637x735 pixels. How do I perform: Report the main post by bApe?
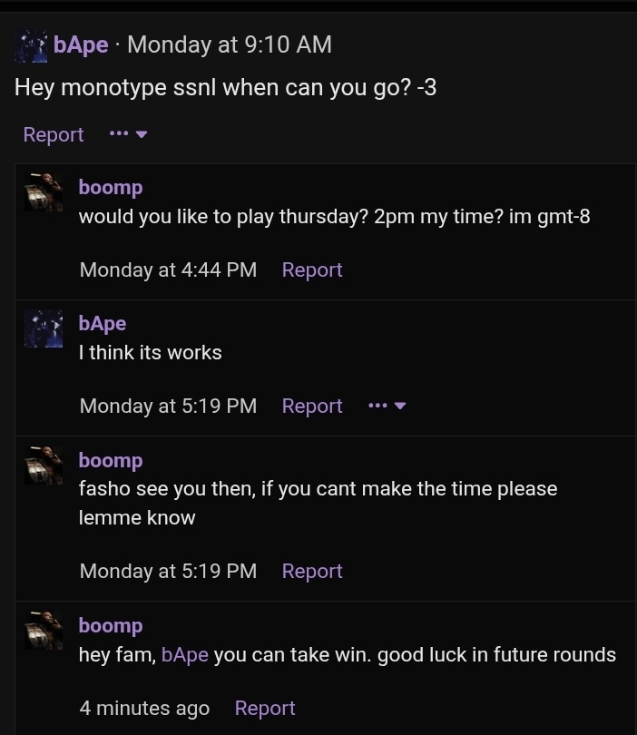point(54,134)
